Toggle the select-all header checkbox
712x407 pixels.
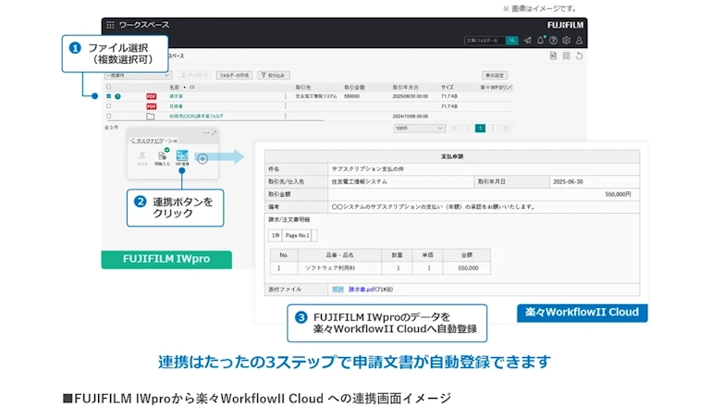[x=108, y=87]
